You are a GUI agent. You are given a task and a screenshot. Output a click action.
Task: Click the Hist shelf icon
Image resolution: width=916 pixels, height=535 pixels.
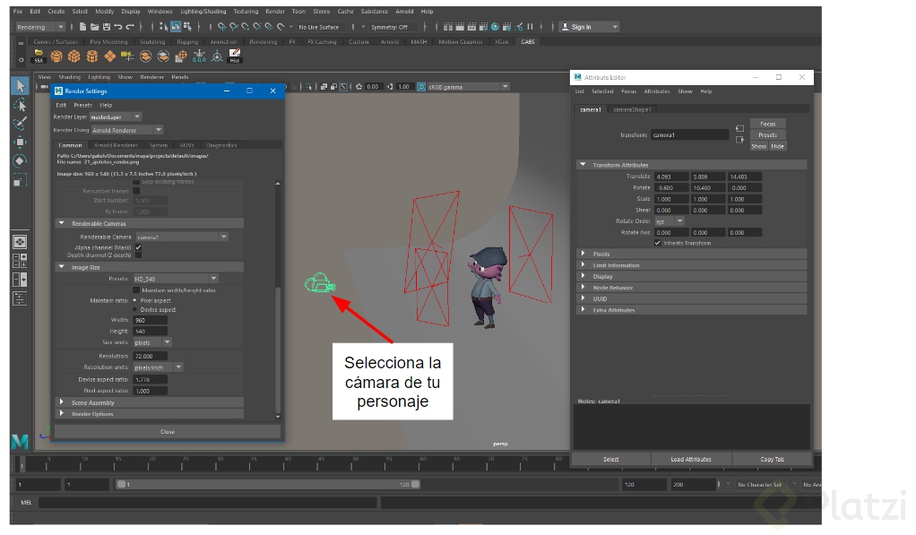pos(235,56)
